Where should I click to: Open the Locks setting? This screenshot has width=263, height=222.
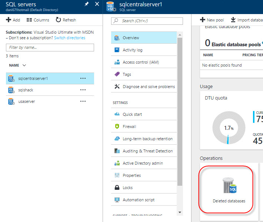coord(144,188)
